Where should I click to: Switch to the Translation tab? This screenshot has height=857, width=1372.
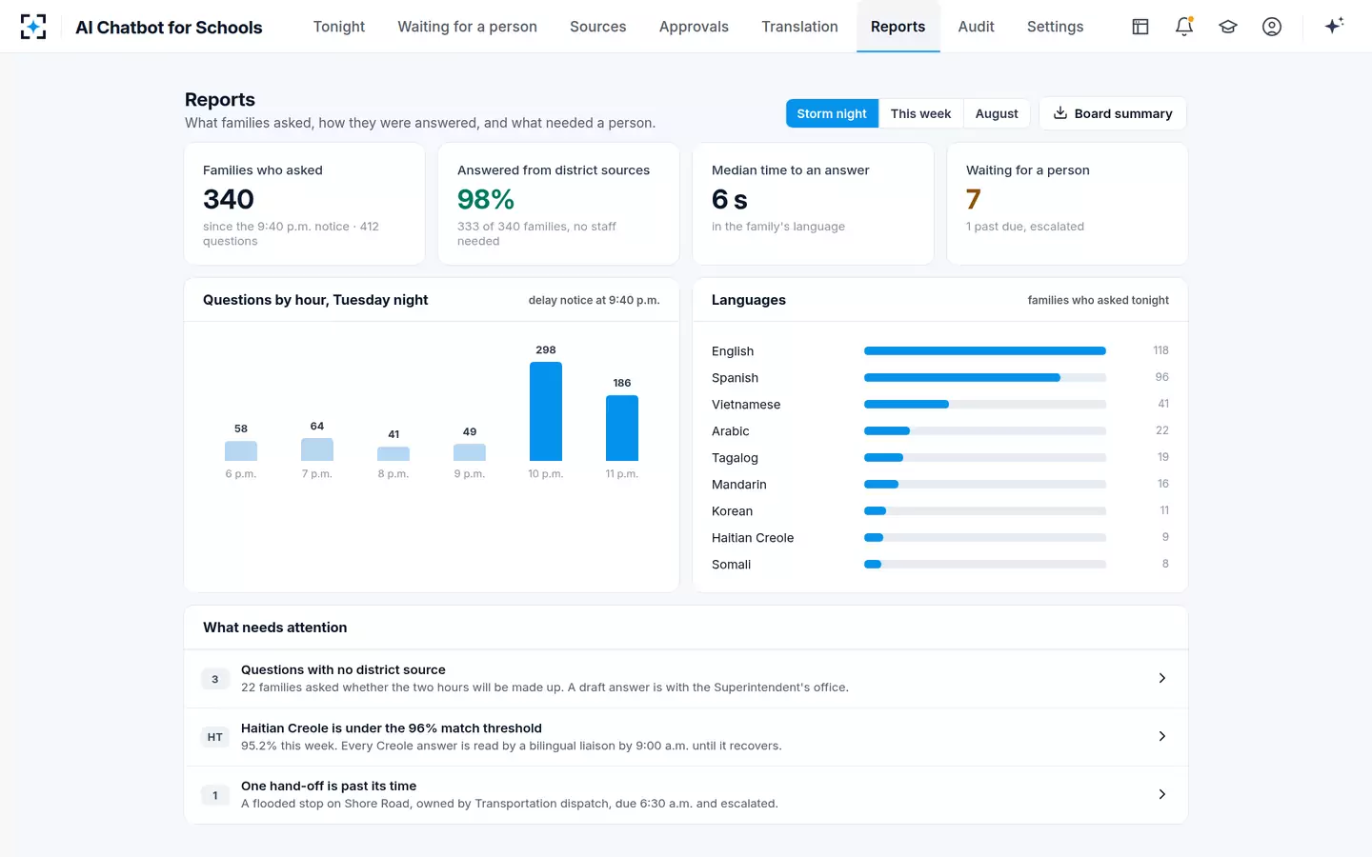[x=799, y=27]
